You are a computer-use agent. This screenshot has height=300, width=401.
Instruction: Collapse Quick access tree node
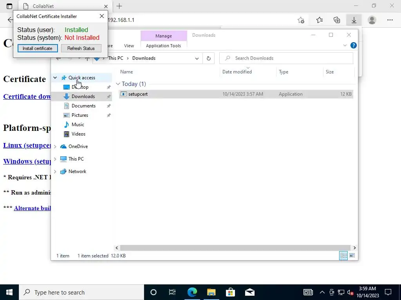tap(55, 78)
